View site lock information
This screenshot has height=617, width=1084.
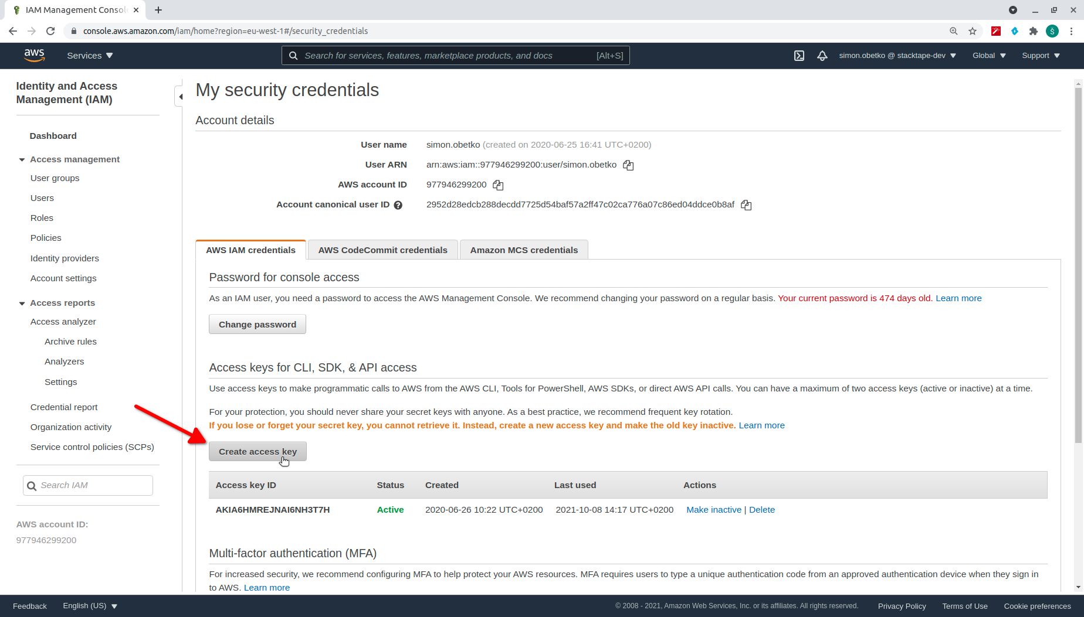[x=73, y=31]
